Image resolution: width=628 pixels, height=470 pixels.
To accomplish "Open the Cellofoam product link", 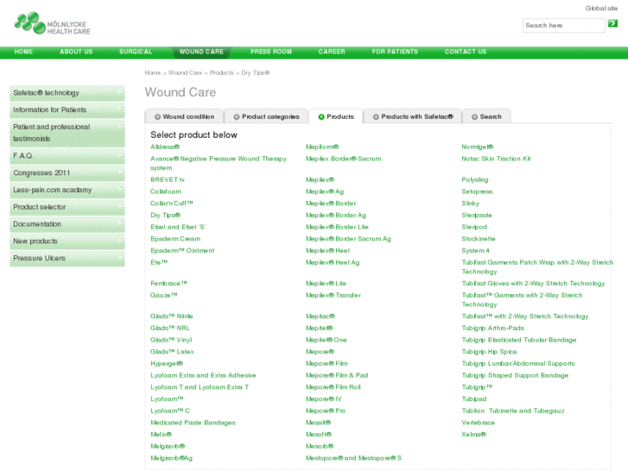I will tap(166, 191).
